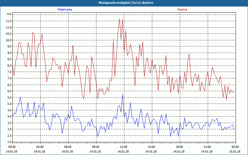Image resolution: width=248 pixels, height=155 pixels.
Task: Click the 15.01.18 date label
Action: 235,151
